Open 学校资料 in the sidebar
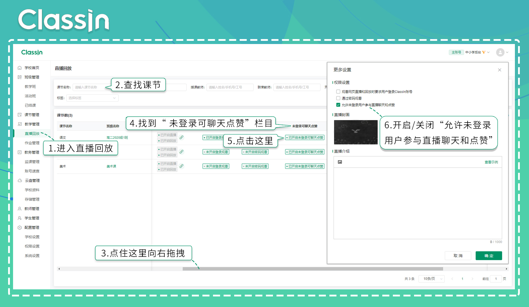The image size is (529, 307). 32,190
